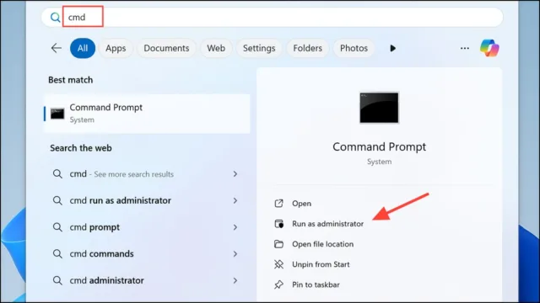Expand the 'cmd run as administrator' suggestion chevron
This screenshot has width=540, height=303.
(235, 200)
